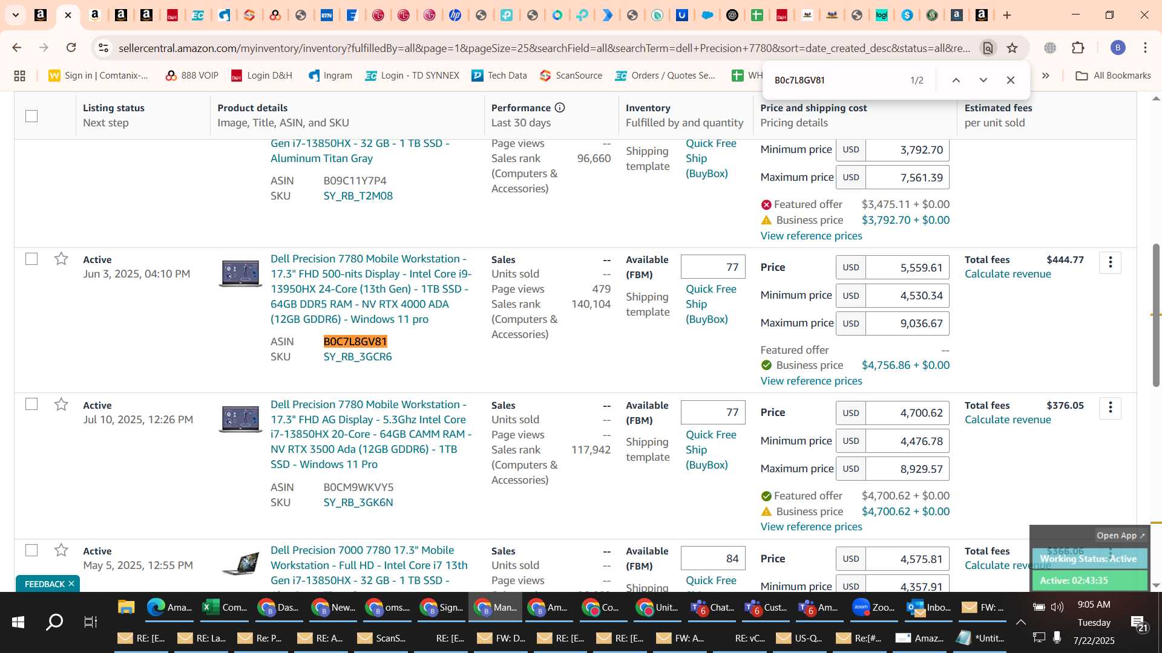Switch to the Excel window in taskbar
The image size is (1162, 653).
click(x=224, y=608)
